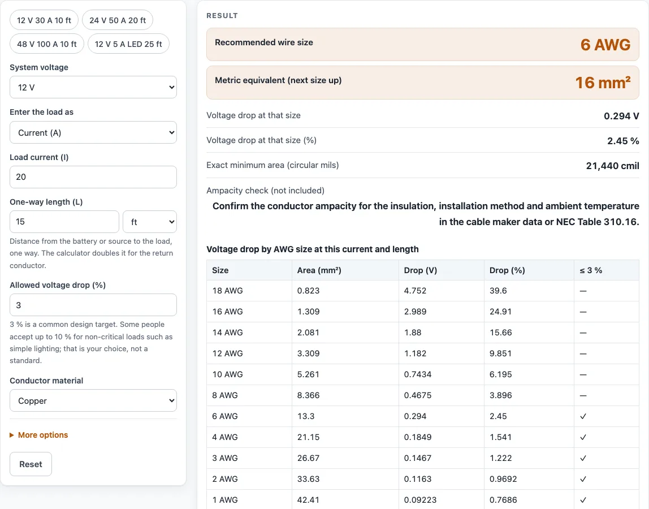This screenshot has width=649, height=509.
Task: Click the recommended wire size 6 AWG value
Action: pos(605,45)
